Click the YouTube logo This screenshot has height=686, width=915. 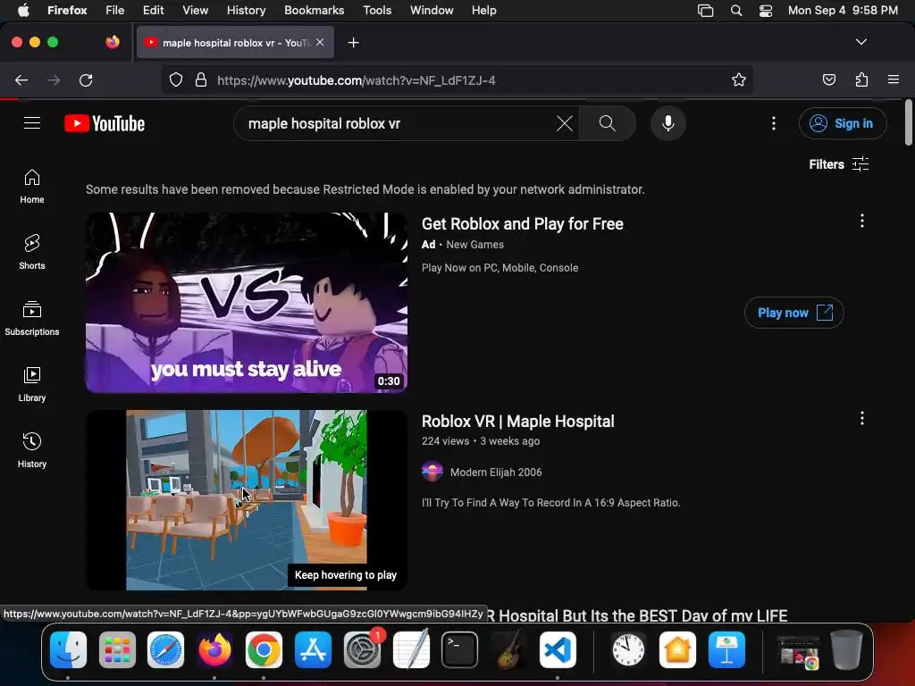pyautogui.click(x=105, y=123)
